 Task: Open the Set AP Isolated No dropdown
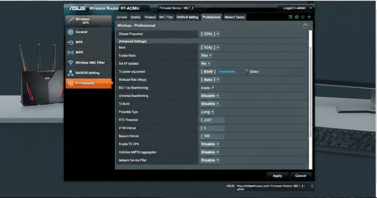205,63
